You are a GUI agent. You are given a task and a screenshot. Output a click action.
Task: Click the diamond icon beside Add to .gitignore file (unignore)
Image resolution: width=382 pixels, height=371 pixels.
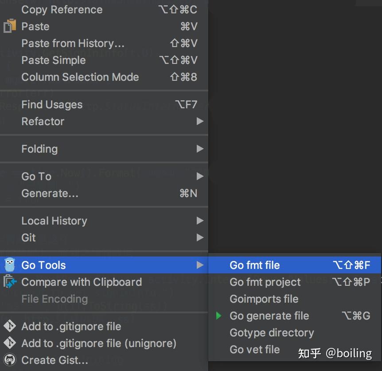(x=9, y=343)
